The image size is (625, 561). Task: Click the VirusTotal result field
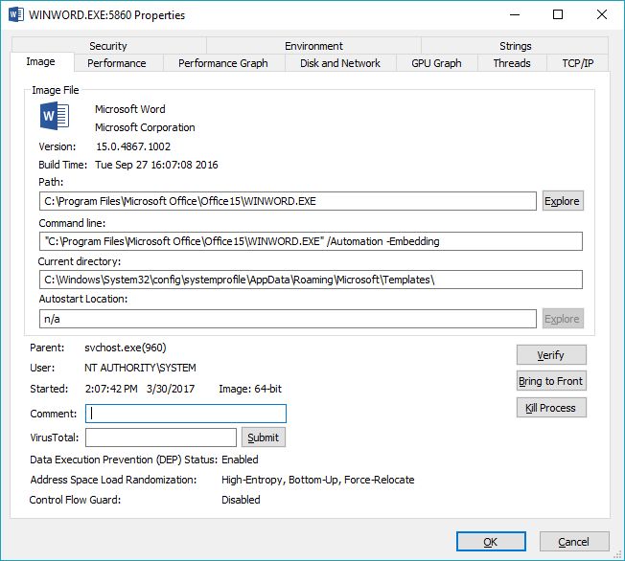tap(161, 438)
